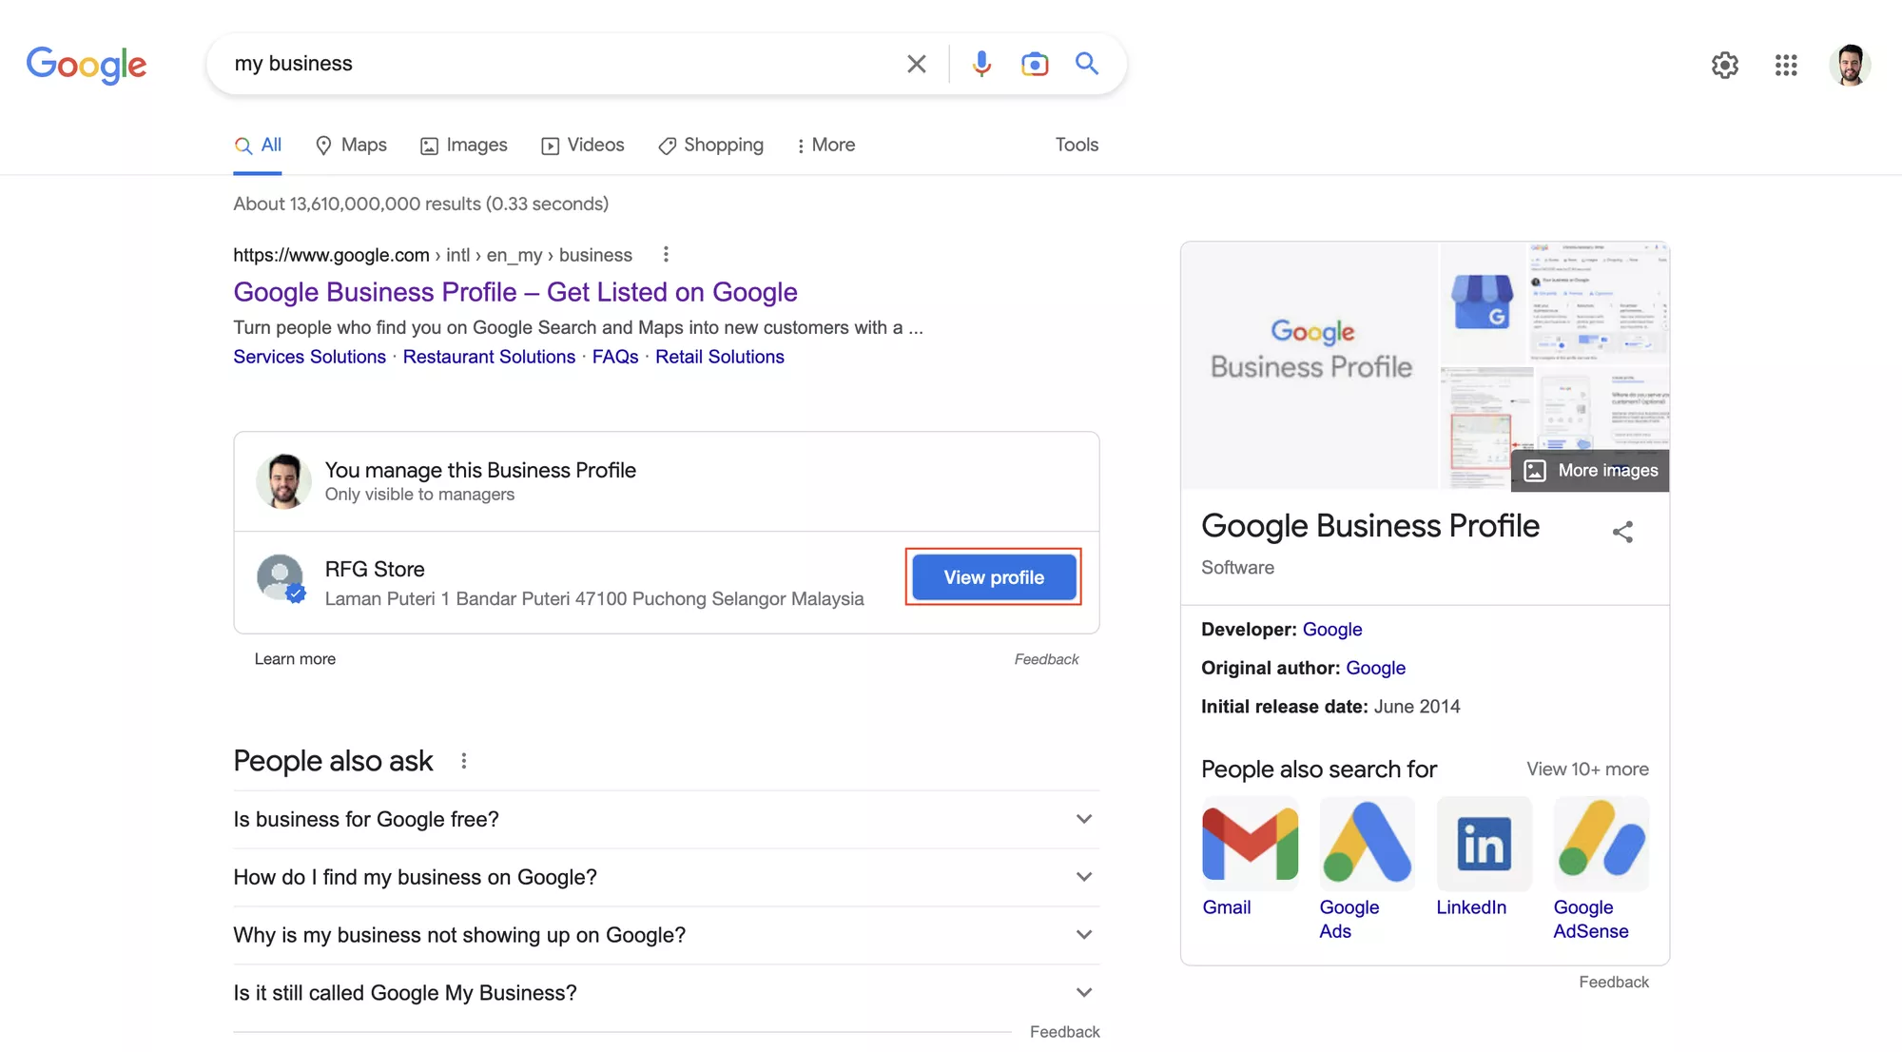Click the View profile button for RFG Store
The width and height of the screenshot is (1902, 1052).
pos(992,577)
